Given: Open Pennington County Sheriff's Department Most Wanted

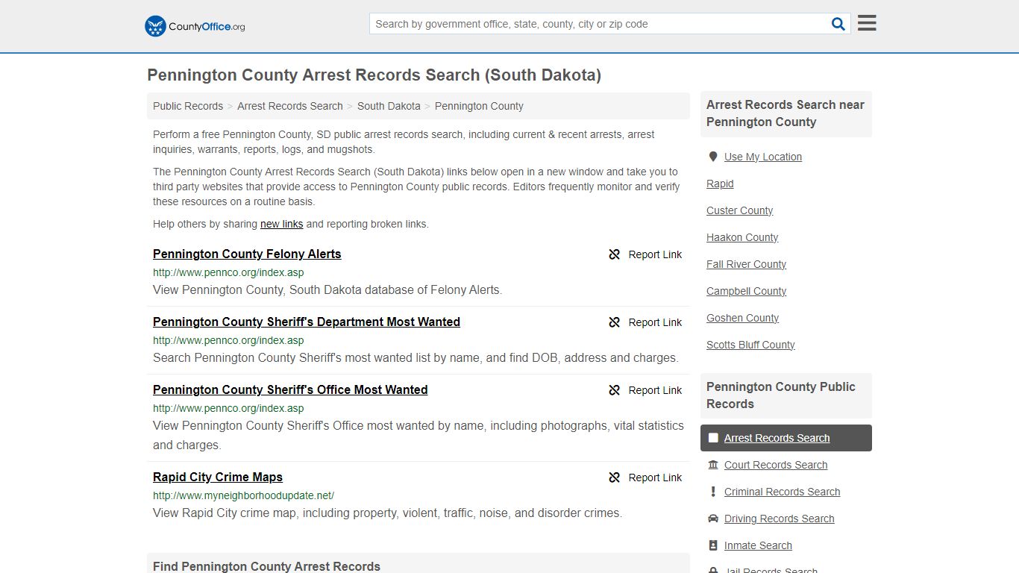Looking at the screenshot, I should click(x=307, y=322).
